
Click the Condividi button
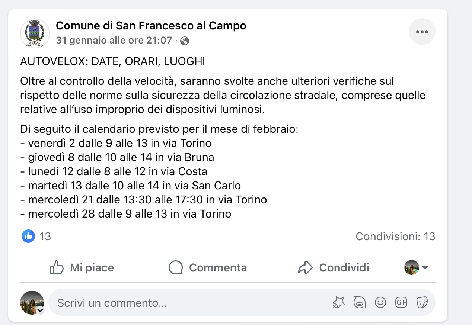pyautogui.click(x=334, y=268)
